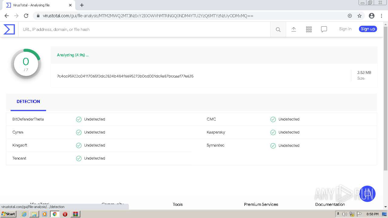This screenshot has width=388, height=218.
Task: Click the Kingsoft engine name
Action: click(20, 145)
